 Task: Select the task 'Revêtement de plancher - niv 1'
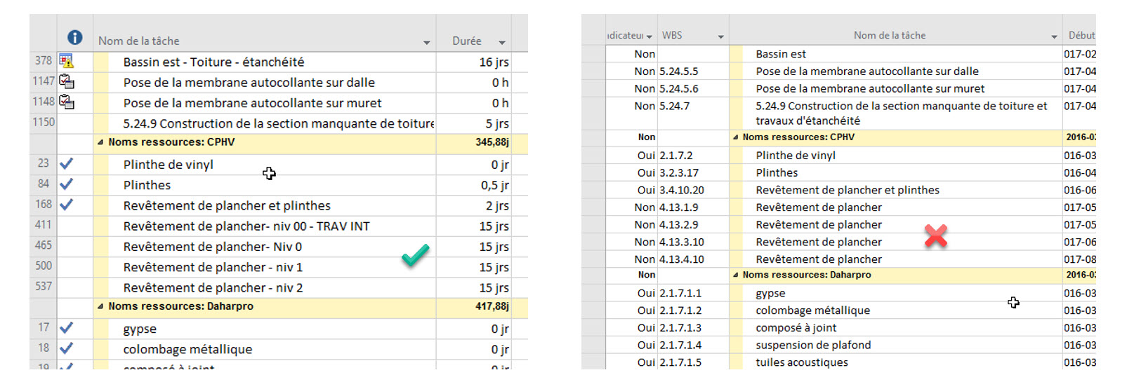point(213,267)
